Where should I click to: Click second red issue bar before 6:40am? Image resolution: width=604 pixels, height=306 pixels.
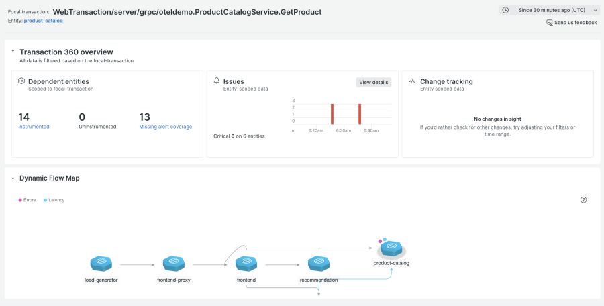coord(360,114)
